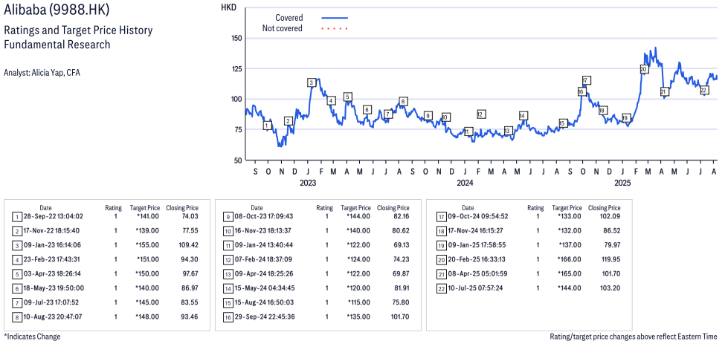
Task: Click row number box 17 in third table
Action: (x=441, y=216)
